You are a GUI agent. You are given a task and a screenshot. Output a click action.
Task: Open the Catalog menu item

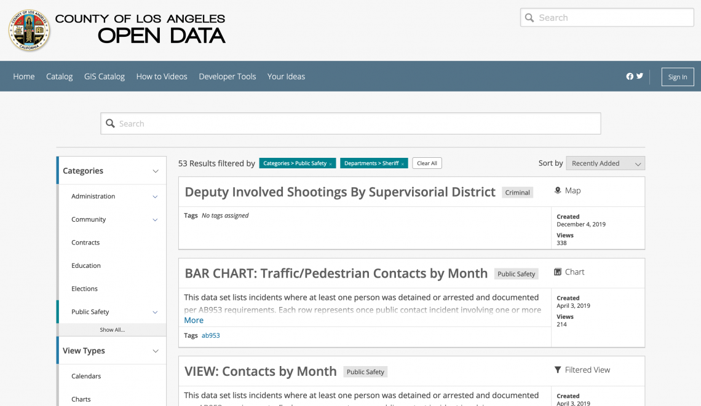click(x=59, y=76)
